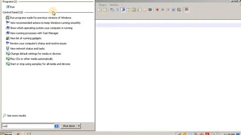Open folder as workspace icon
Image resolution: width=241 pixels, height=135 pixels.
click(x=145, y=10)
